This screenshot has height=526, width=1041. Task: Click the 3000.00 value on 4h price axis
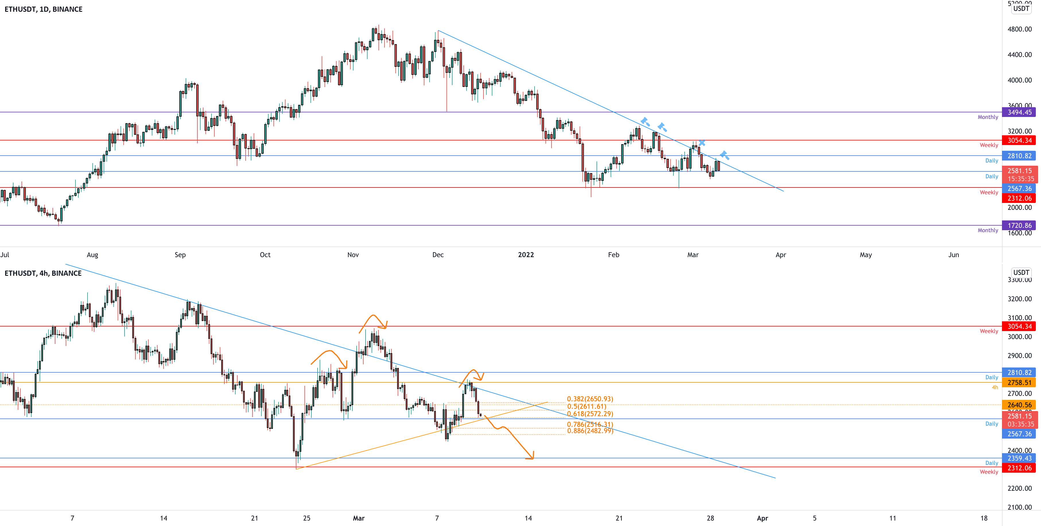pyautogui.click(x=1019, y=337)
